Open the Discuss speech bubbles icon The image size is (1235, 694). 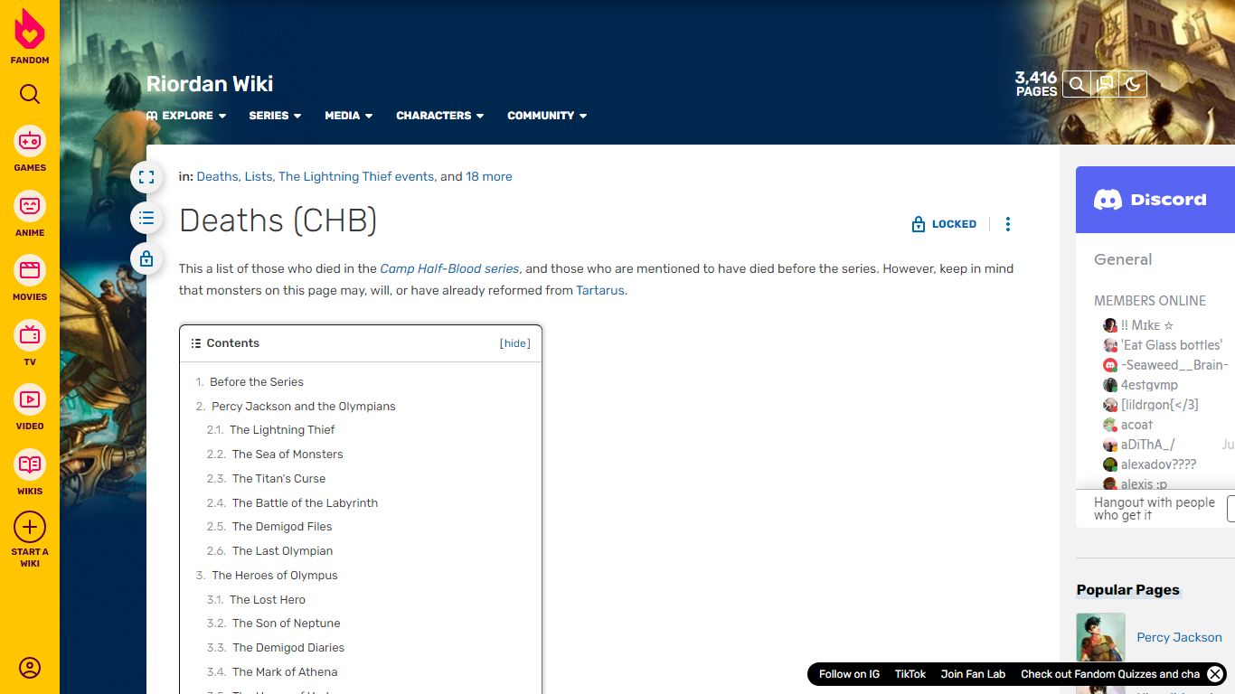pos(1105,85)
